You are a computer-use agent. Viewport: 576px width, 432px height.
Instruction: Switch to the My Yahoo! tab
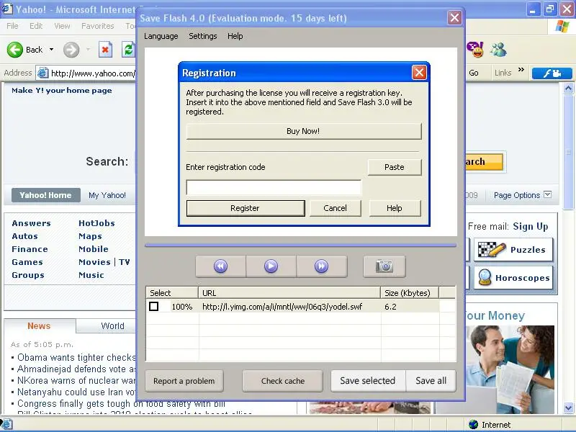point(107,195)
